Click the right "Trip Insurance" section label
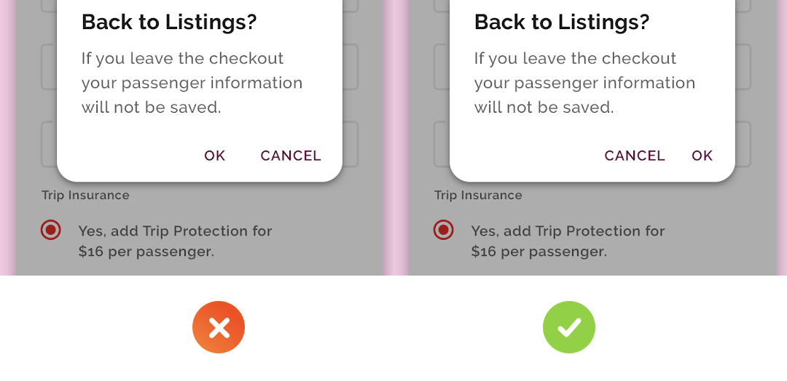The height and width of the screenshot is (381, 787). (x=478, y=196)
